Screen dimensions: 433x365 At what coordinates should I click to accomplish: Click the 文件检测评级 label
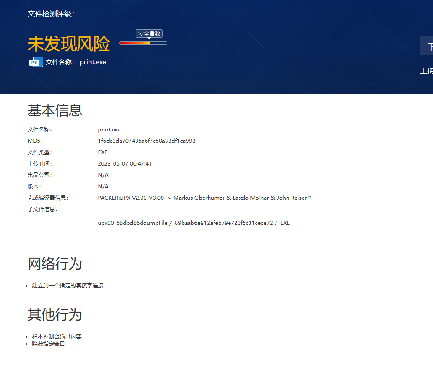(x=51, y=14)
